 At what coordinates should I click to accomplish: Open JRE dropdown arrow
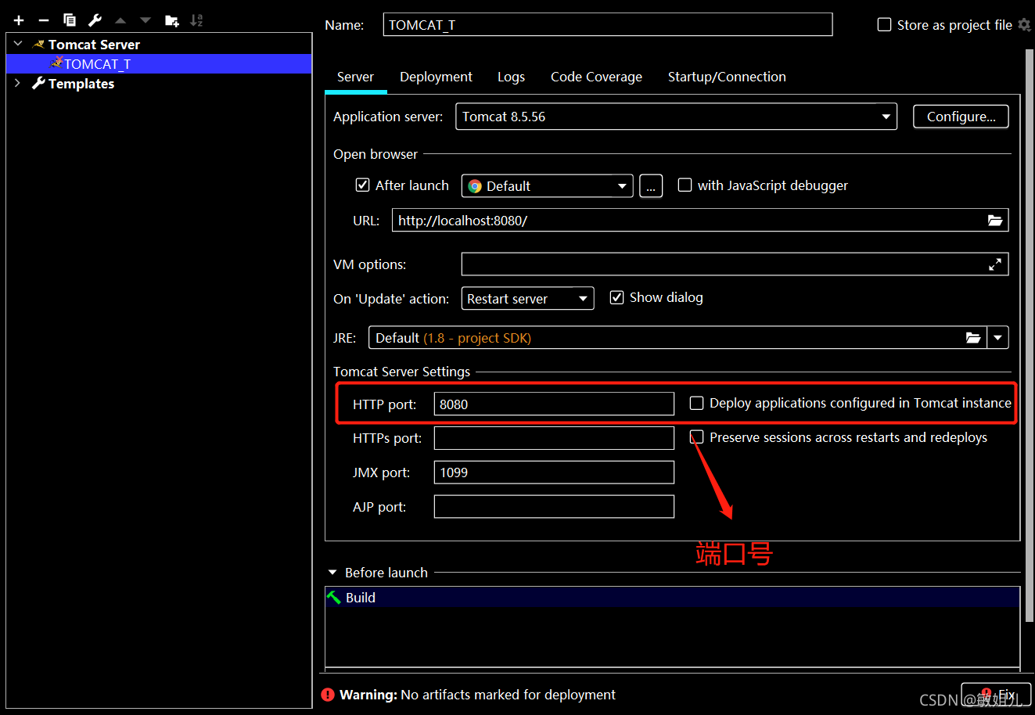point(998,338)
